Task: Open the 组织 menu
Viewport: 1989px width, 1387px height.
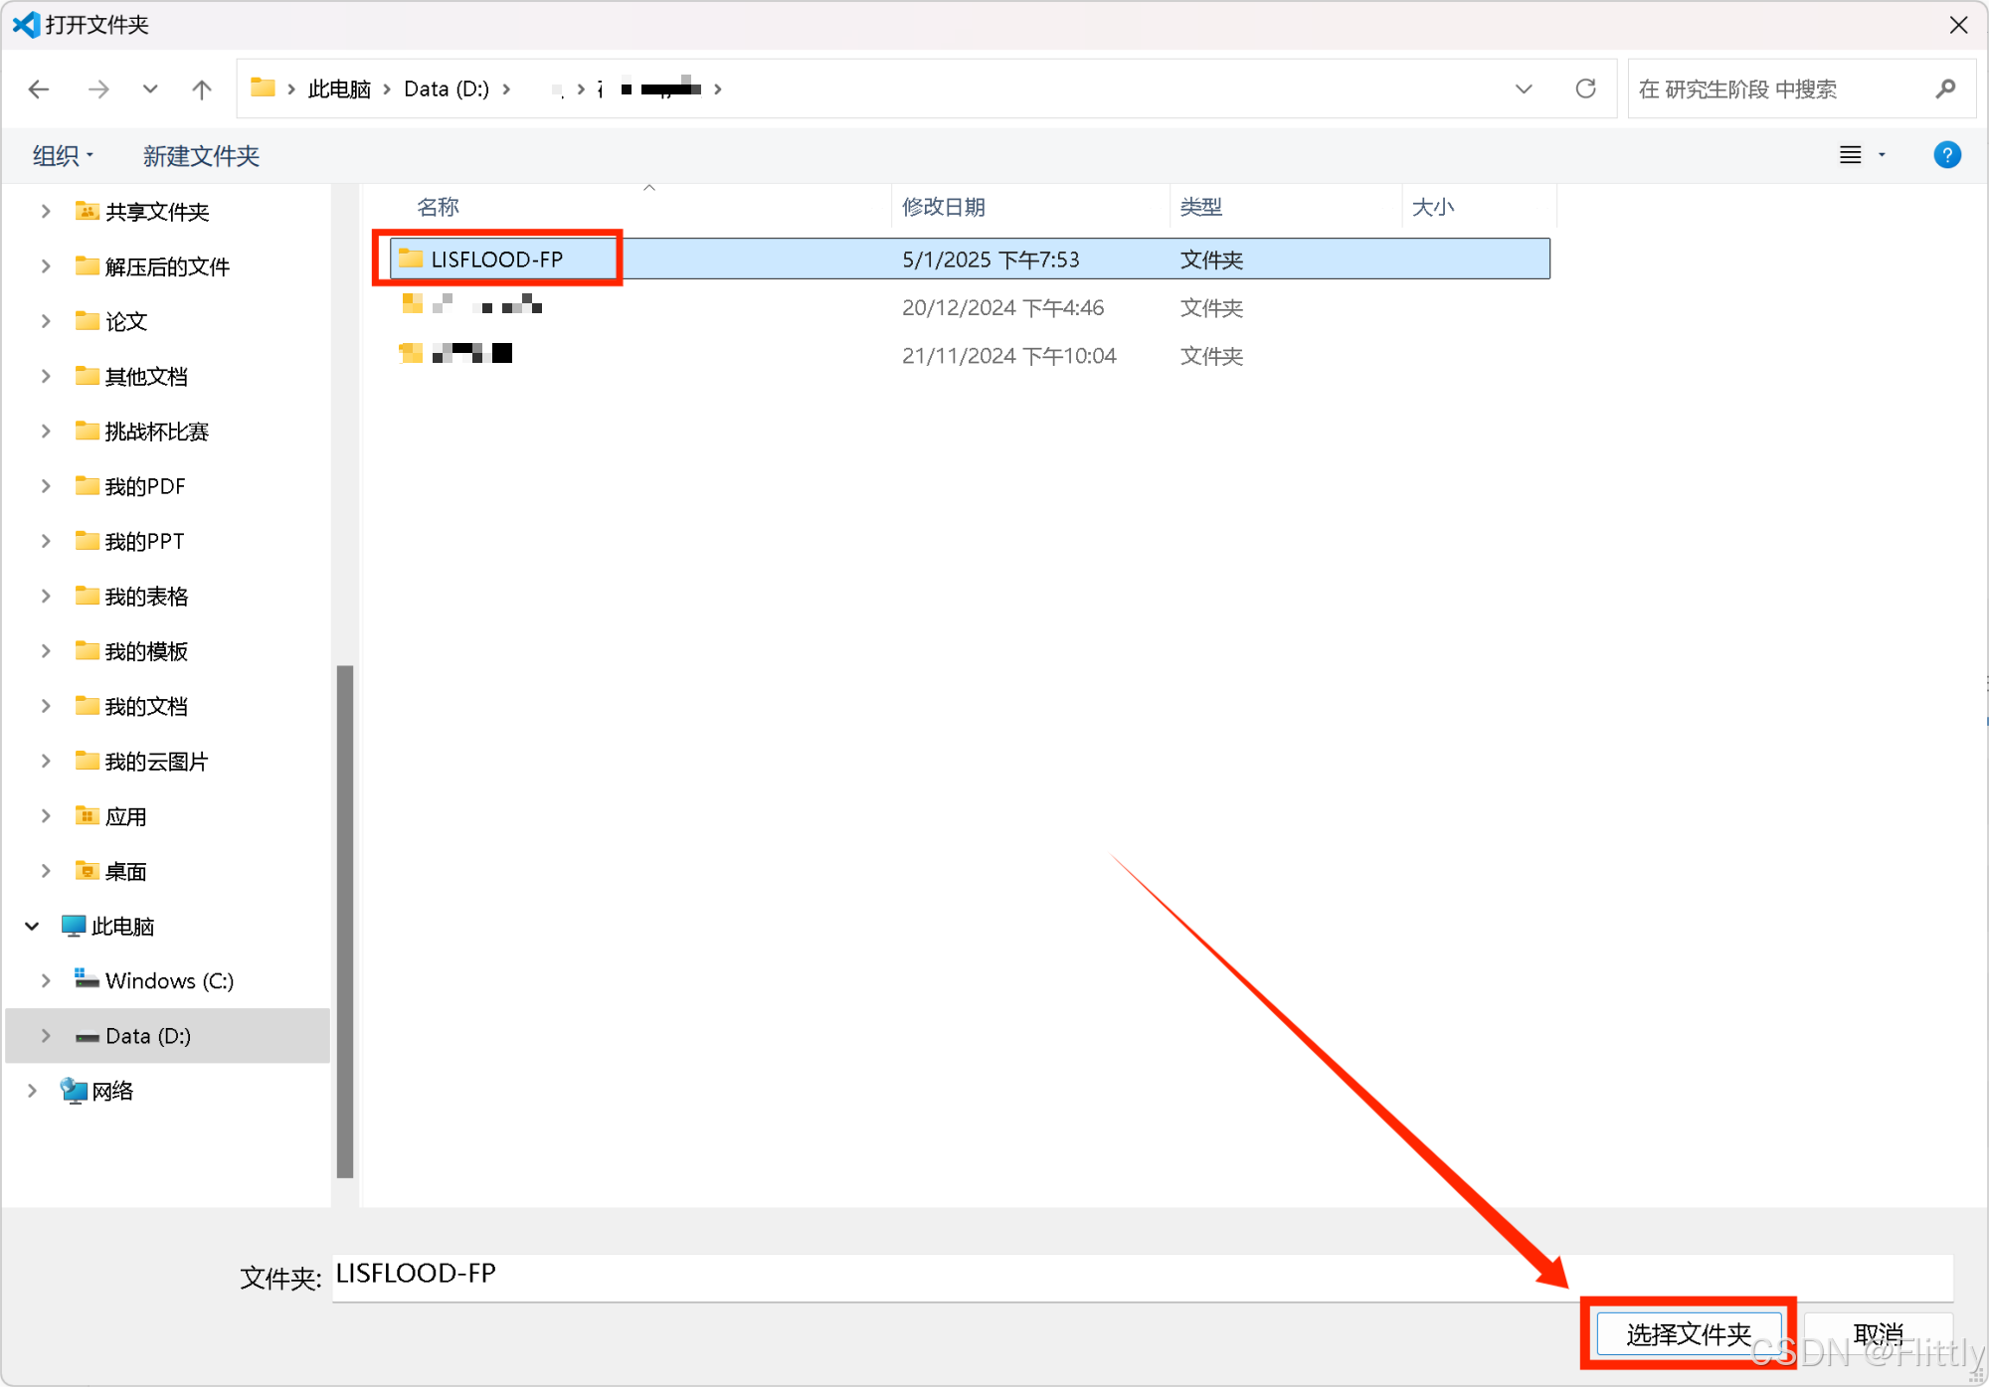Action: (62, 156)
